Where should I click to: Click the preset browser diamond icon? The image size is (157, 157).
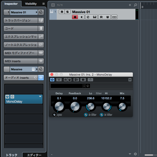point(88,86)
